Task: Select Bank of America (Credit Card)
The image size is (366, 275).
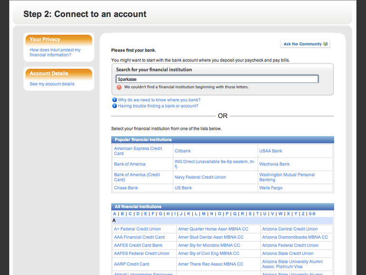Action: pyautogui.click(x=137, y=177)
